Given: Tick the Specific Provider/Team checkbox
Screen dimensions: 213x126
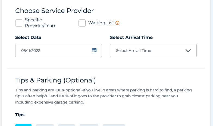Looking at the screenshot, I should (19, 23).
